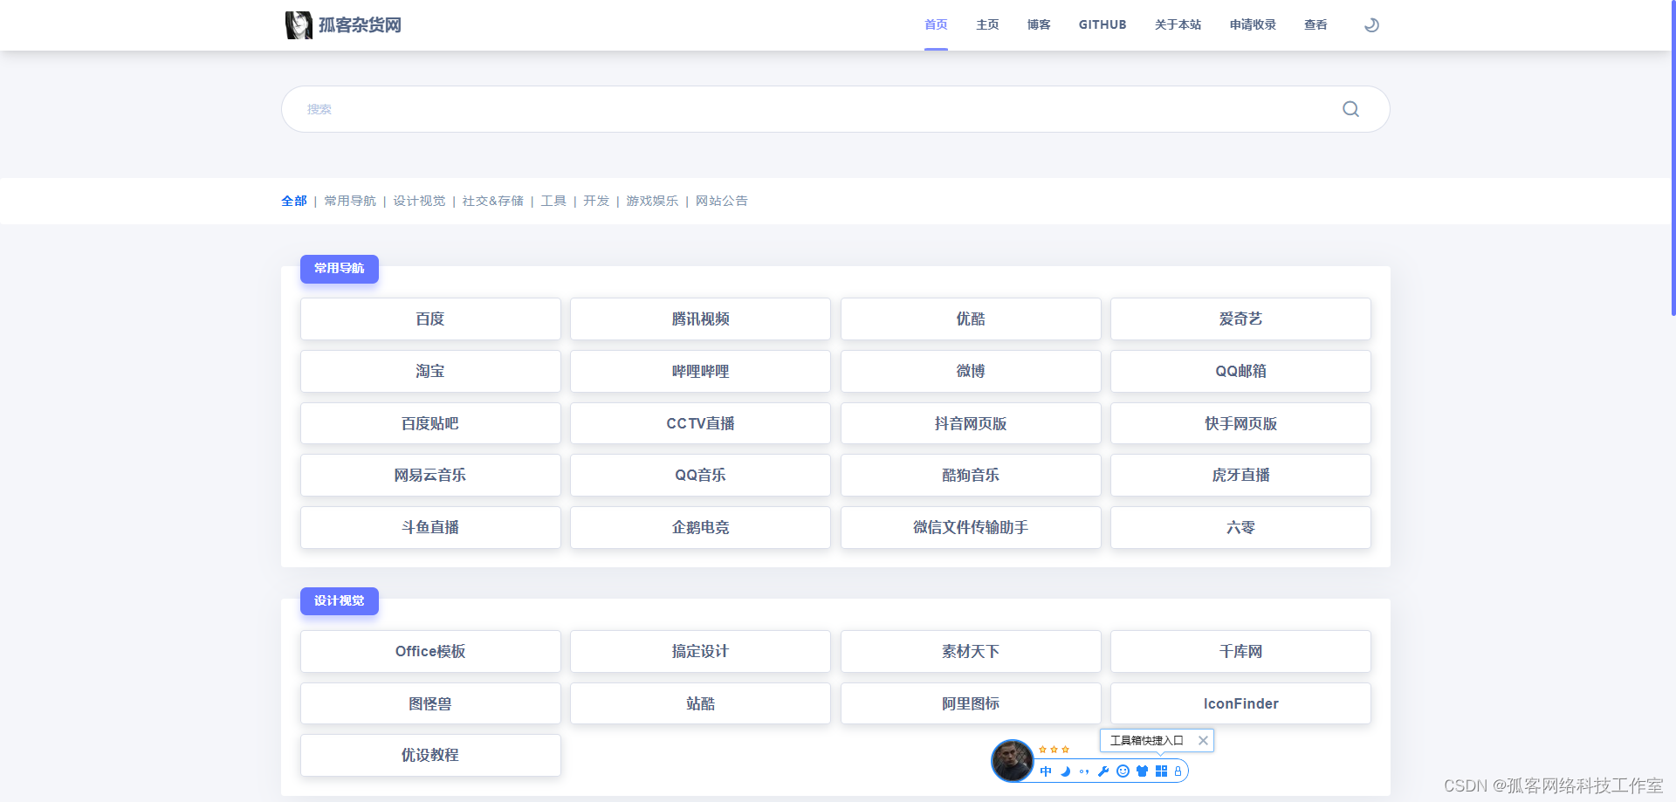Open the QQ音乐 link card
The width and height of the screenshot is (1676, 802).
pyautogui.click(x=700, y=476)
